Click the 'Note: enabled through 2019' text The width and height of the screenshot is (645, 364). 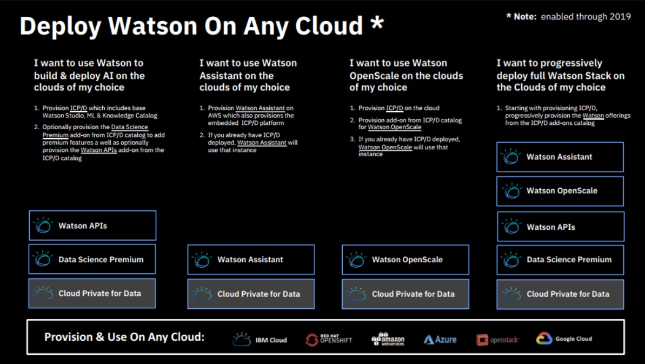click(x=568, y=16)
